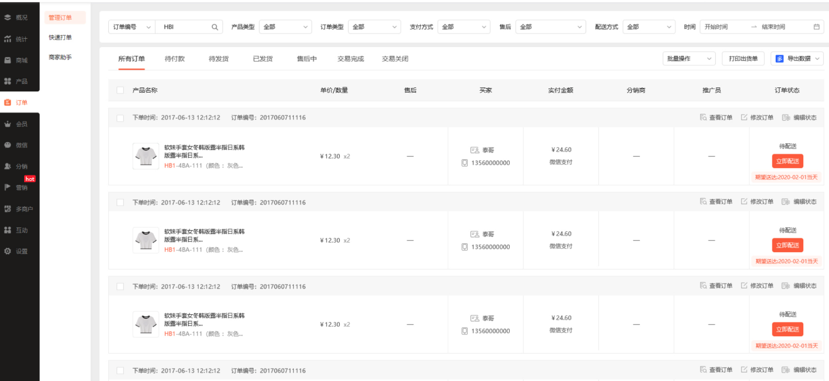Open the 微信 WeChat sidebar icon
This screenshot has width=829, height=381.
click(x=7, y=145)
